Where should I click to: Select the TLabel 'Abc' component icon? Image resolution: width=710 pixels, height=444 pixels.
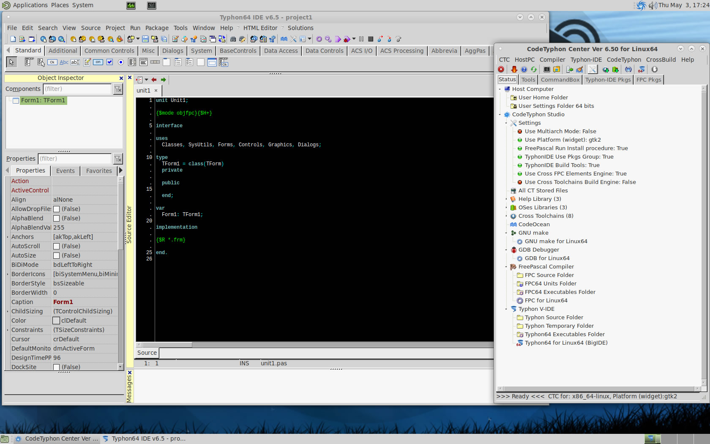(x=64, y=62)
